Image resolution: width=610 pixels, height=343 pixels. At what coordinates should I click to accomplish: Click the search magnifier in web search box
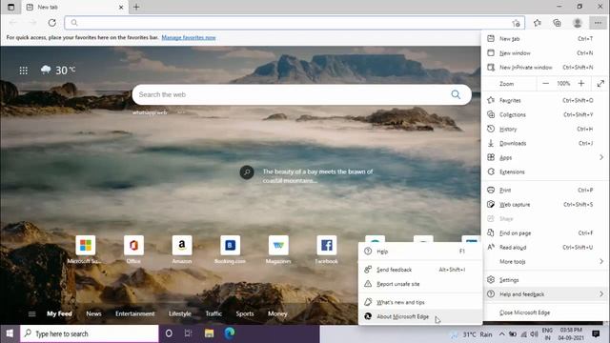coord(456,94)
